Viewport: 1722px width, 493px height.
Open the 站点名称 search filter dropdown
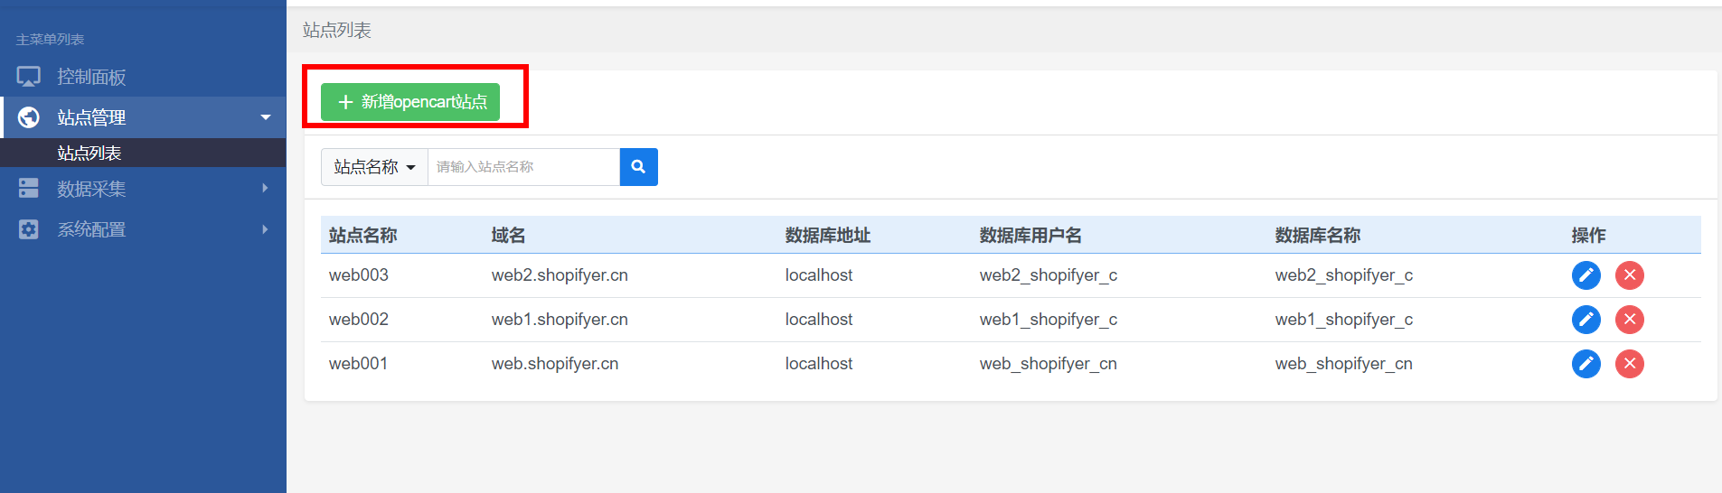(x=374, y=167)
